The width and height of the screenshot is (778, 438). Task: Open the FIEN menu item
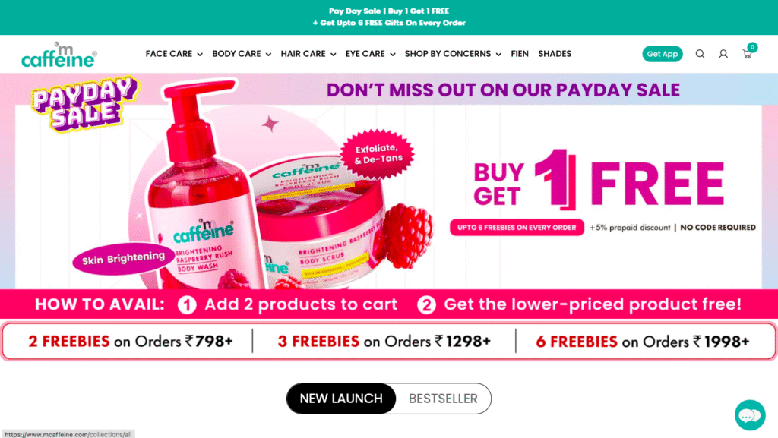(x=520, y=53)
